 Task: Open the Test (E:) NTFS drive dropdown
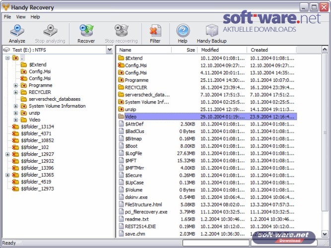click(x=110, y=50)
